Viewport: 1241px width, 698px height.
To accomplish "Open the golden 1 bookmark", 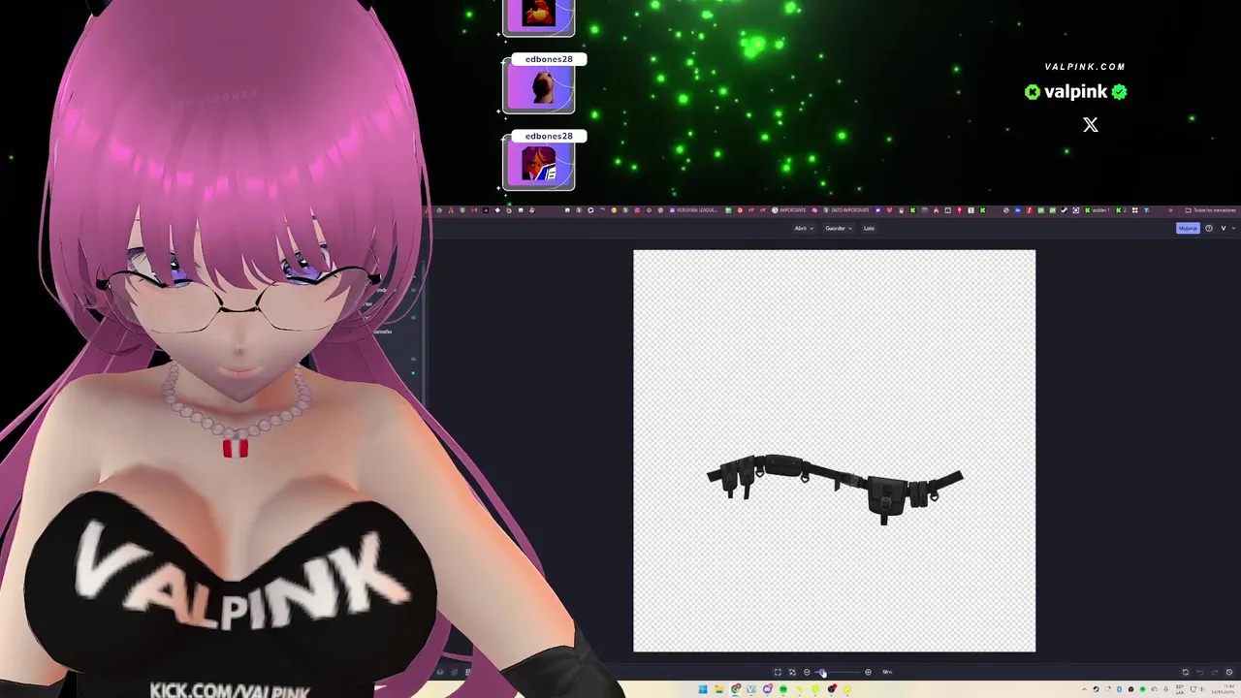I will 1098,210.
